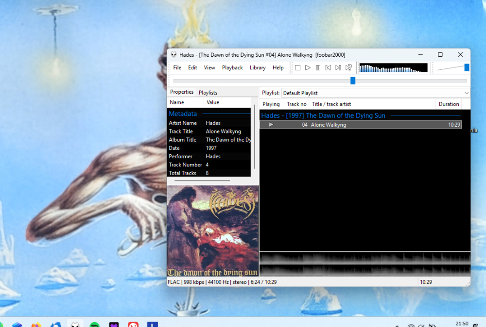Pause the current track

click(x=318, y=68)
